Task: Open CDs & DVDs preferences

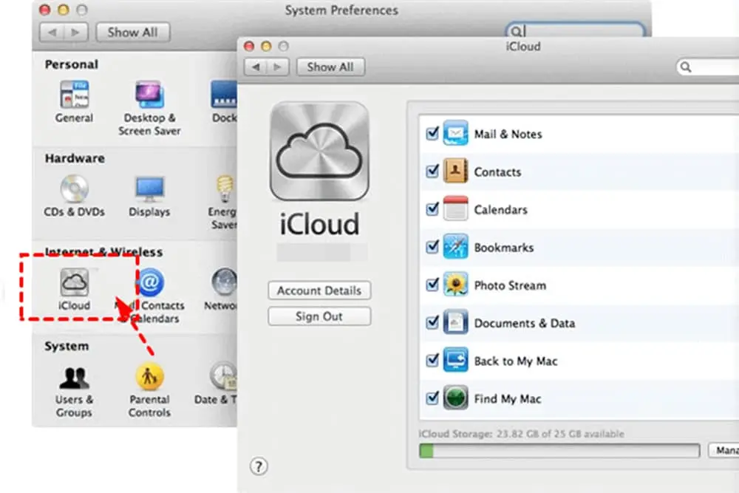Action: 74,189
